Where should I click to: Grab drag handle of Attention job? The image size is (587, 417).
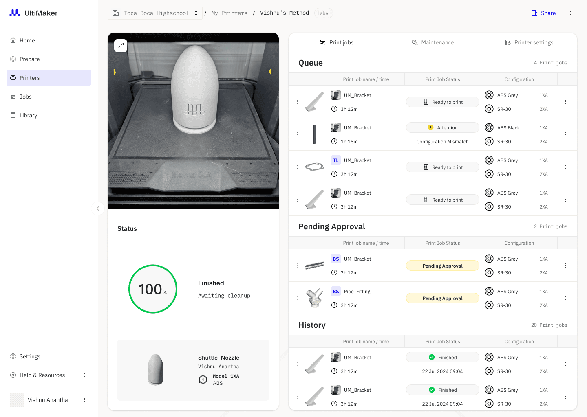click(297, 134)
